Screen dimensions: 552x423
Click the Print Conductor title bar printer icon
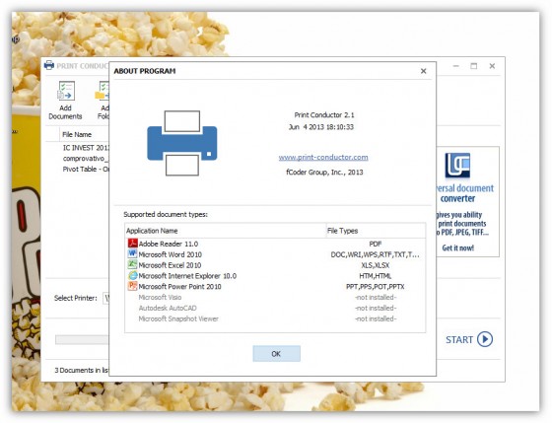pyautogui.click(x=49, y=65)
